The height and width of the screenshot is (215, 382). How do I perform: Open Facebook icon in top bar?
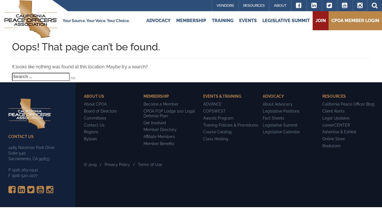click(x=299, y=6)
